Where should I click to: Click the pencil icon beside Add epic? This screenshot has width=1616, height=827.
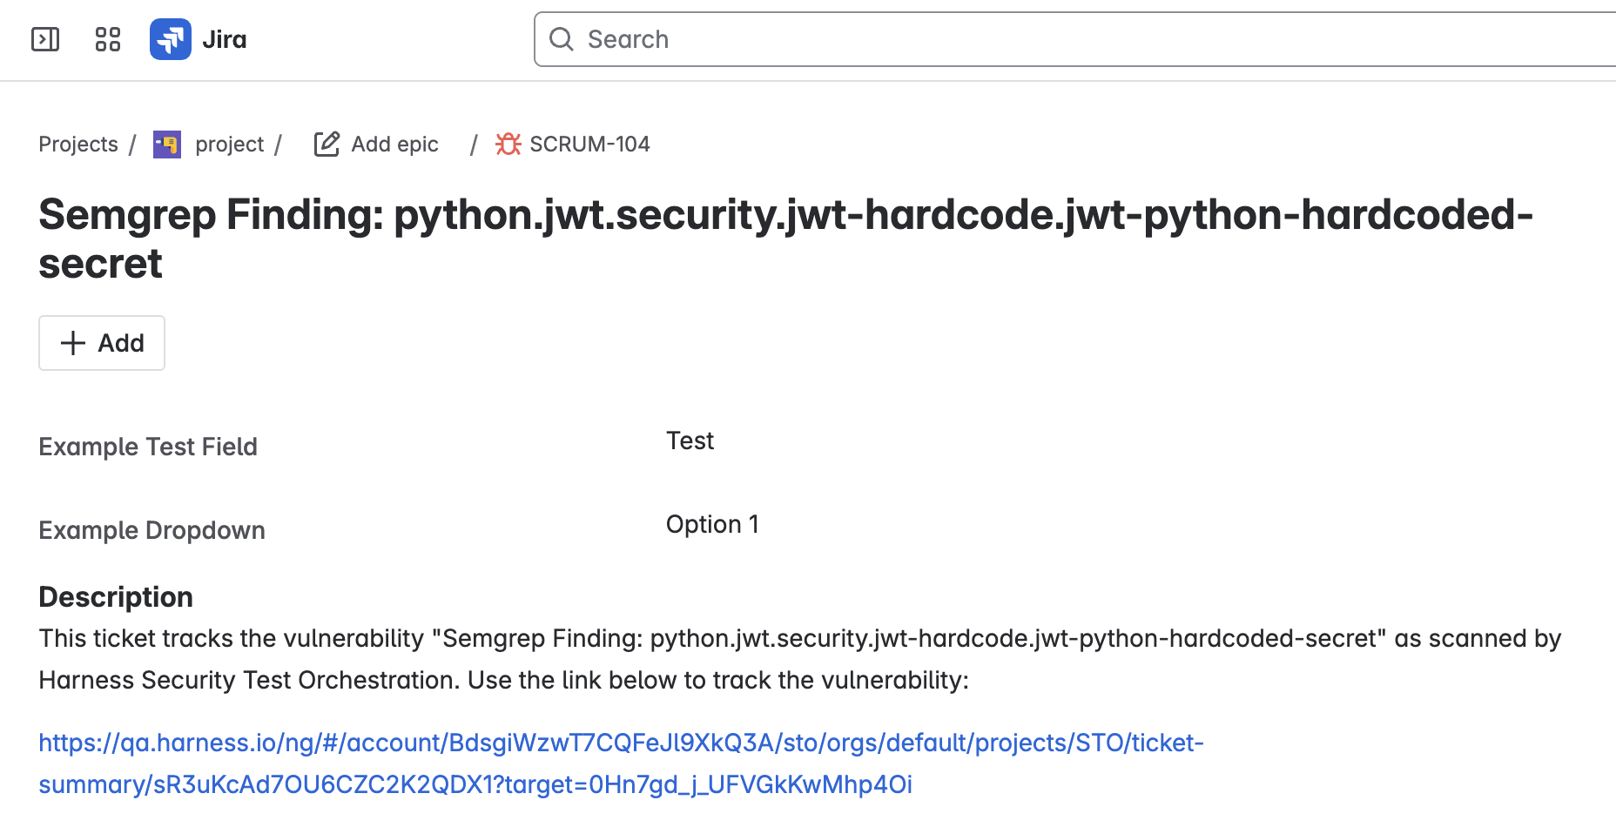point(327,145)
